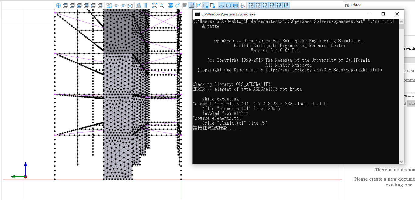This screenshot has height=200, width=415.
Task: Click the 'Pacific Earthquake Engineering Research Center' line
Action: (x=290, y=46)
